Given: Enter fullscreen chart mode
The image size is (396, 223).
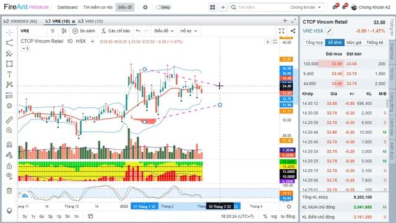Looking at the screenshot, I should click(282, 31).
